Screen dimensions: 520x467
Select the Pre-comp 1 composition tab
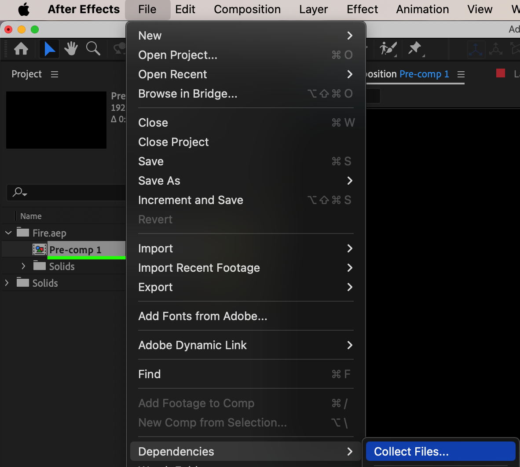424,74
